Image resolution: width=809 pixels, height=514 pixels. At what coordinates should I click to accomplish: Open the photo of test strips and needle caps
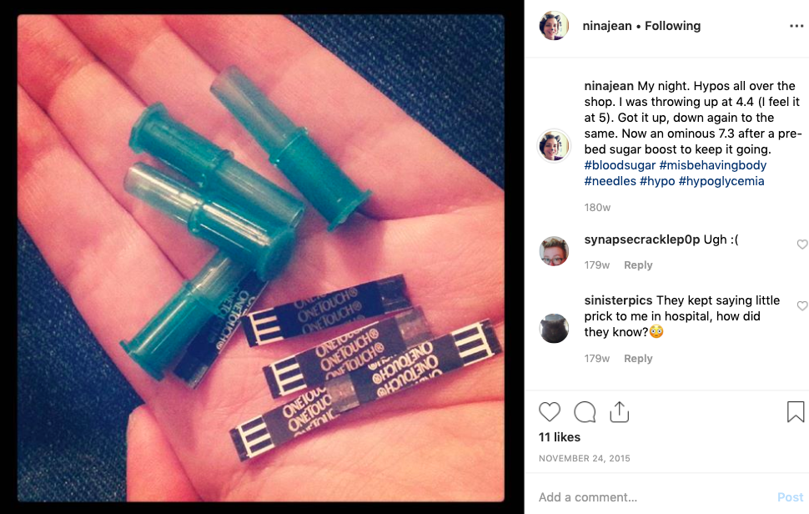click(x=261, y=258)
